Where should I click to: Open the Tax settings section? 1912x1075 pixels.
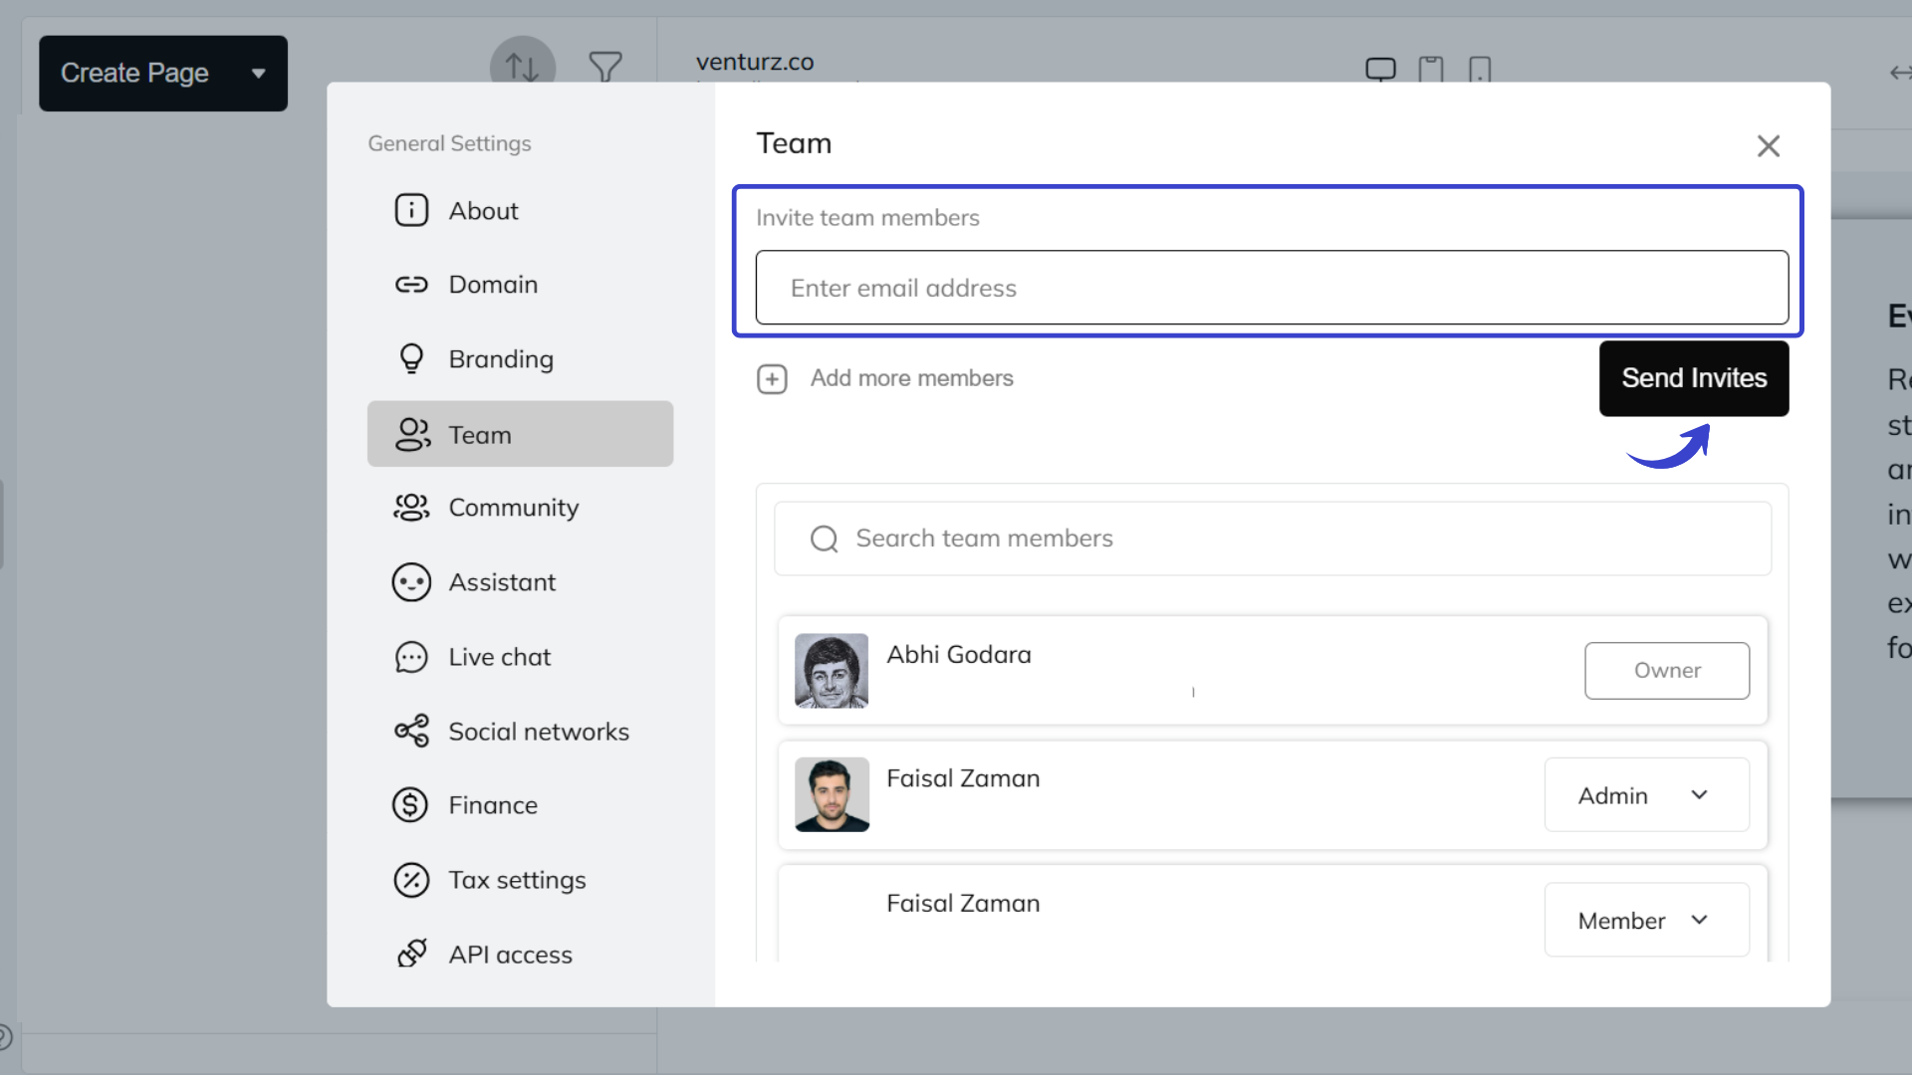coord(517,880)
